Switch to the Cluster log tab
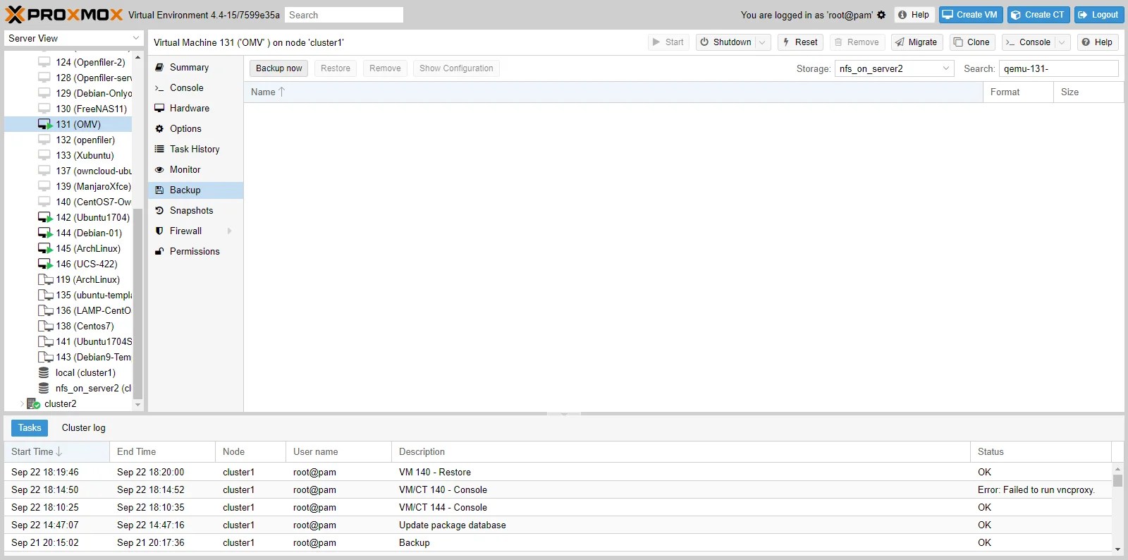Viewport: 1128px width, 560px height. [x=83, y=427]
